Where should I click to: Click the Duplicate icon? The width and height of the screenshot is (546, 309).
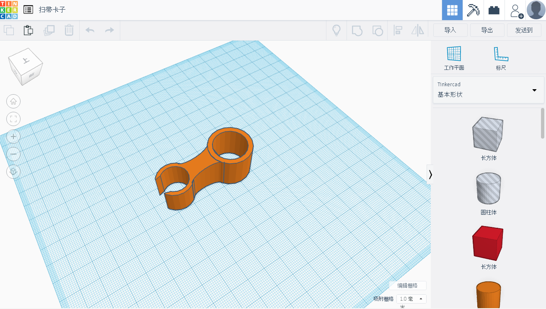49,30
